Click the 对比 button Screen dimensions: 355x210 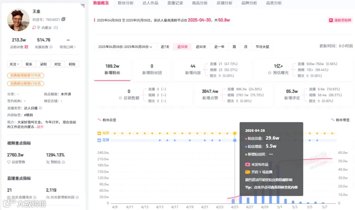[x=58, y=64]
